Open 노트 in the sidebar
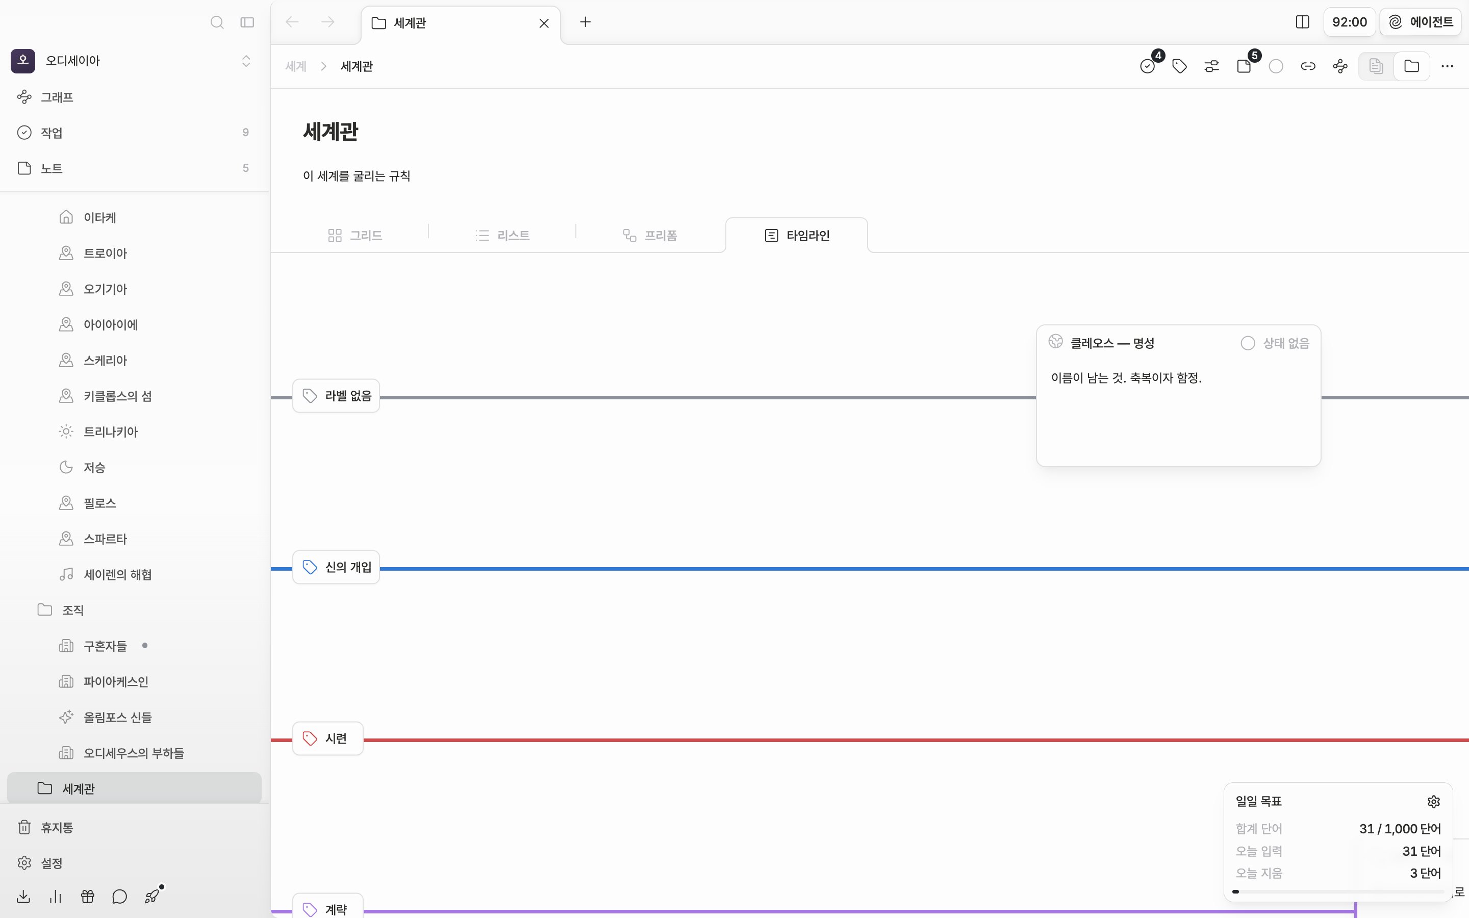 [134, 168]
